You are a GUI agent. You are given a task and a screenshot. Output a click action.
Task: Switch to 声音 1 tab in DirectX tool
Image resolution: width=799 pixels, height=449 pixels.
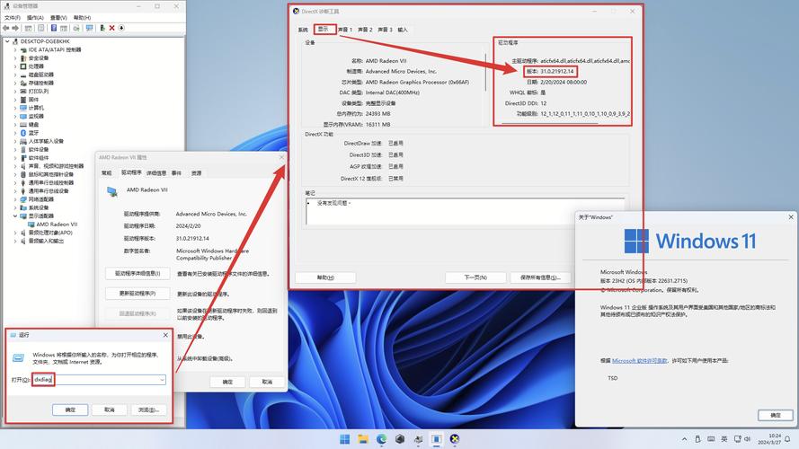345,30
